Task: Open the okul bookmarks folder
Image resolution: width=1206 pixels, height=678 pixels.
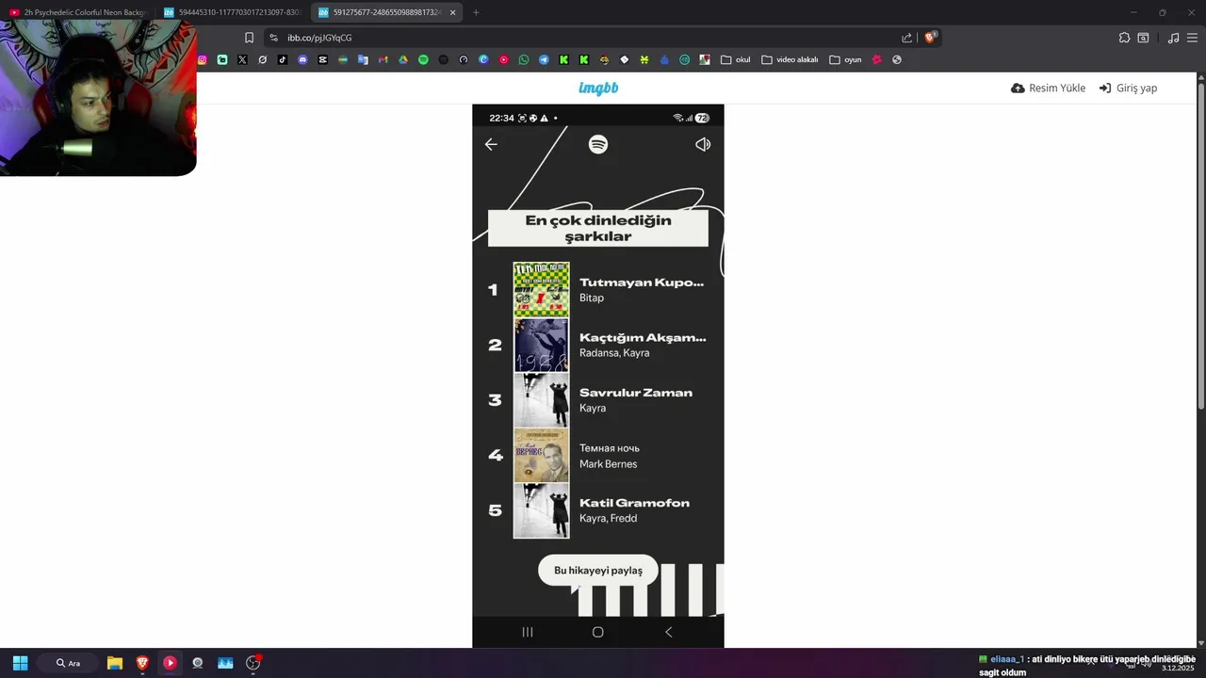Action: tap(736, 59)
